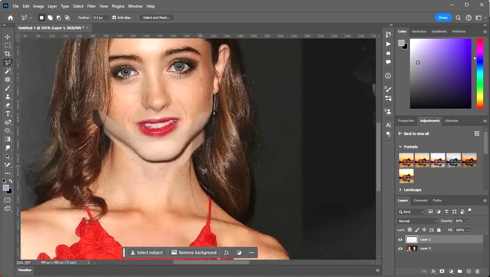Choose the Magic Wand tool
490x277 pixels.
[x=7, y=71]
